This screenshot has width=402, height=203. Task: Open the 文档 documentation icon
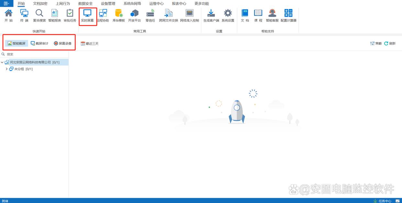pyautogui.click(x=245, y=16)
